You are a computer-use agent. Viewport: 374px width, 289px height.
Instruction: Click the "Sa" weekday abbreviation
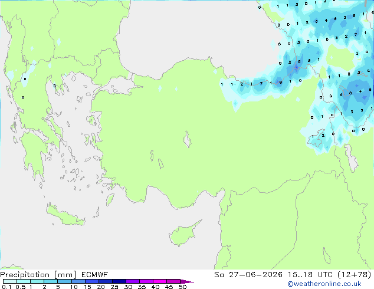click(x=219, y=275)
